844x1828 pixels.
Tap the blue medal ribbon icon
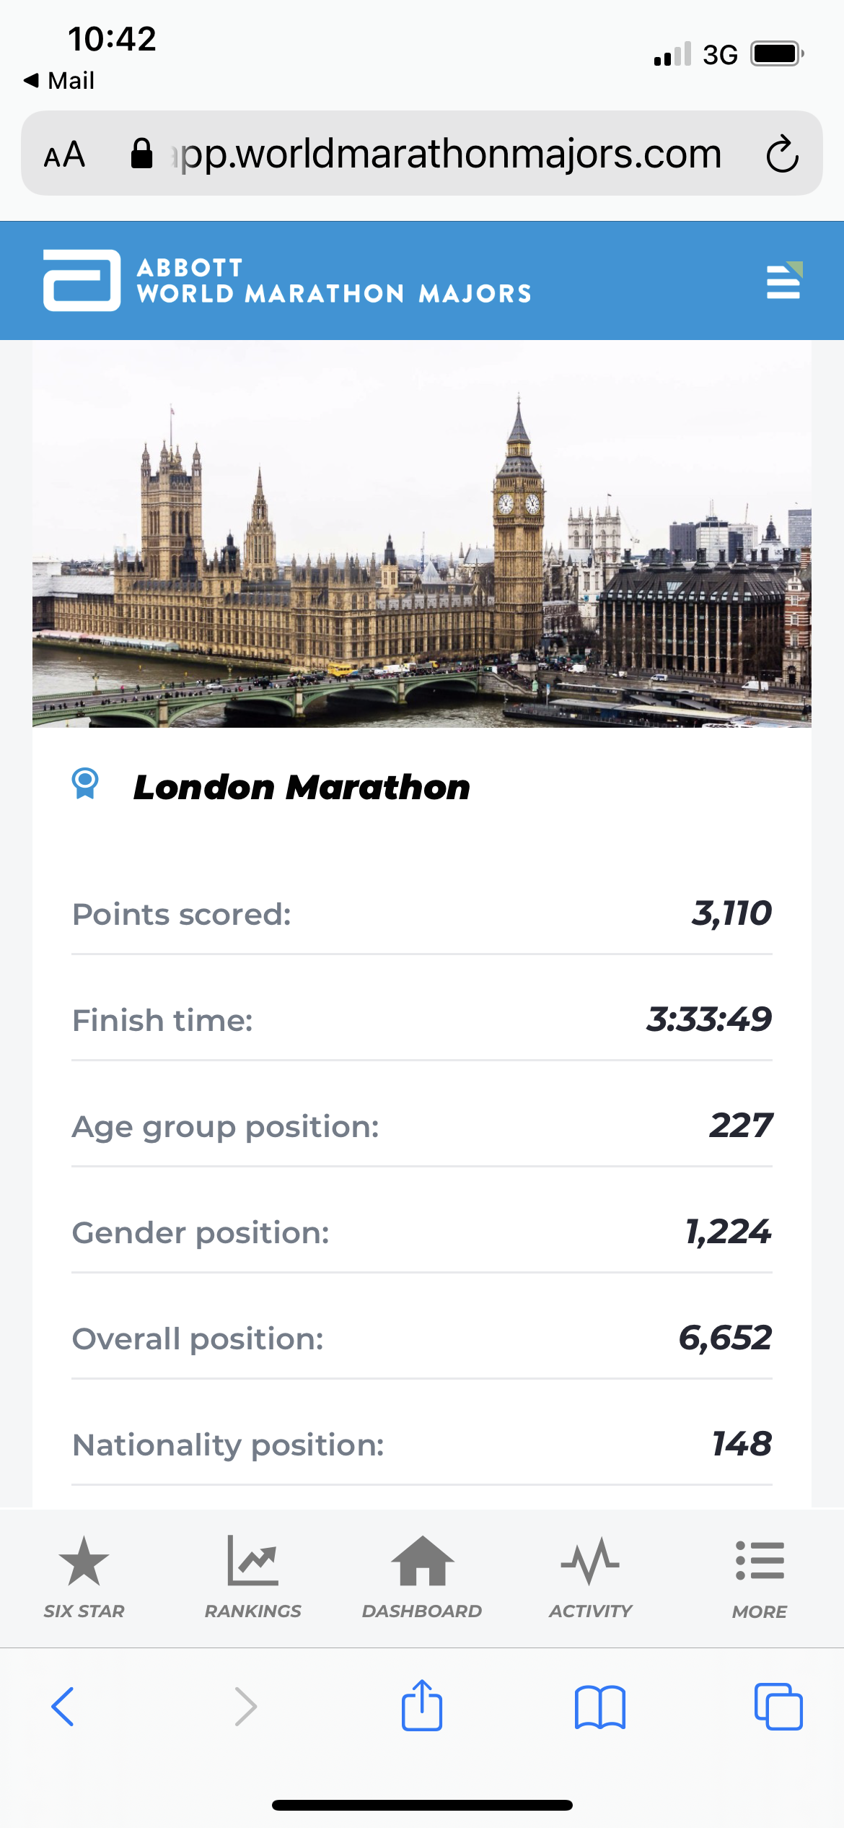click(85, 784)
